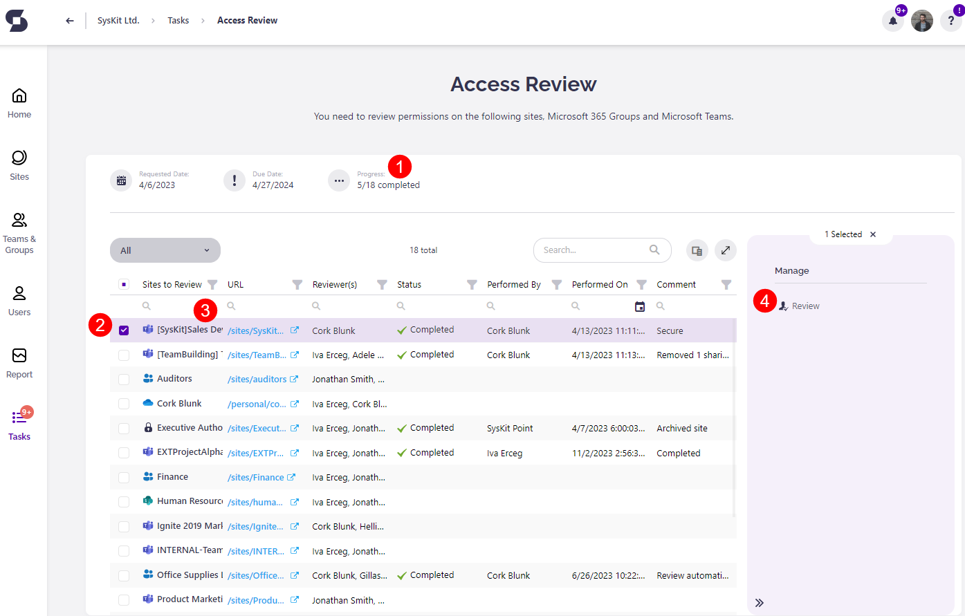
Task: Click the 5/18 completed progress indicator
Action: tap(388, 185)
